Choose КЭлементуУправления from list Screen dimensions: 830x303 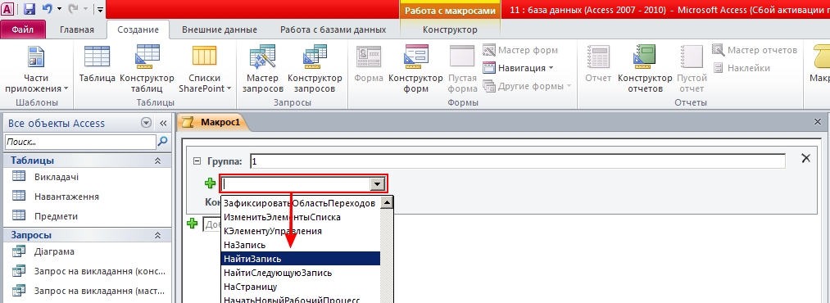(x=300, y=231)
